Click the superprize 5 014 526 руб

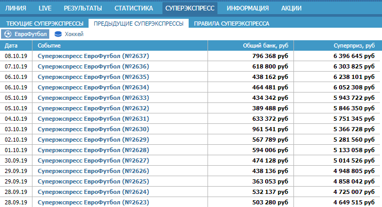[x=354, y=160]
